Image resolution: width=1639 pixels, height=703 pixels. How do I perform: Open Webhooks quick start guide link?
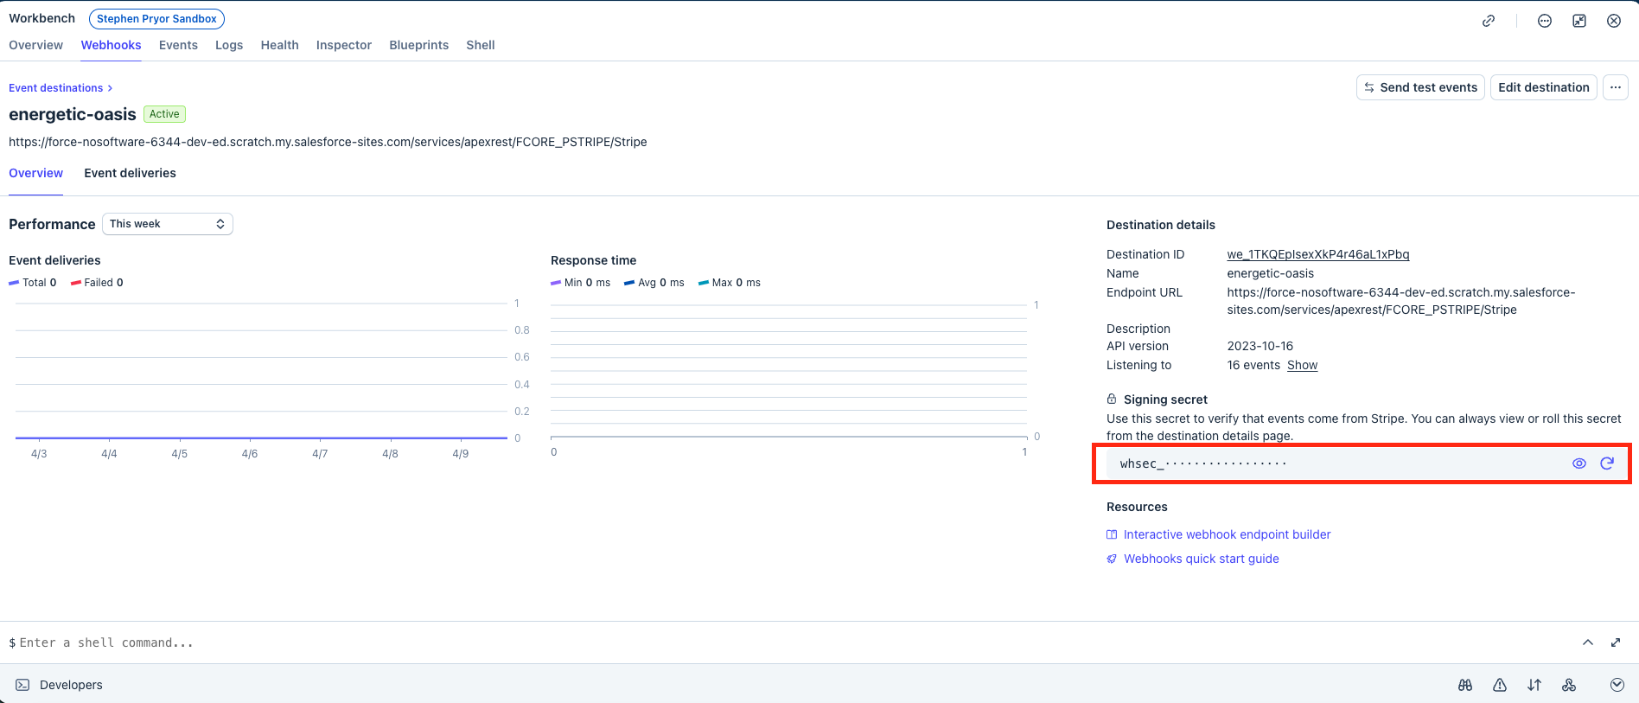point(1201,559)
